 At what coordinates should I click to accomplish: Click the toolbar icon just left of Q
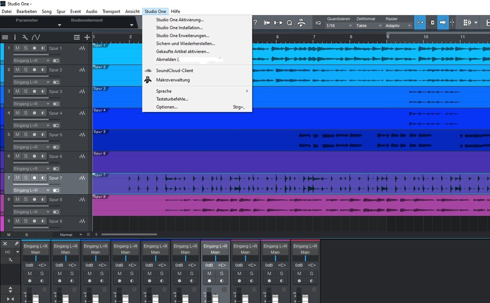click(x=278, y=23)
